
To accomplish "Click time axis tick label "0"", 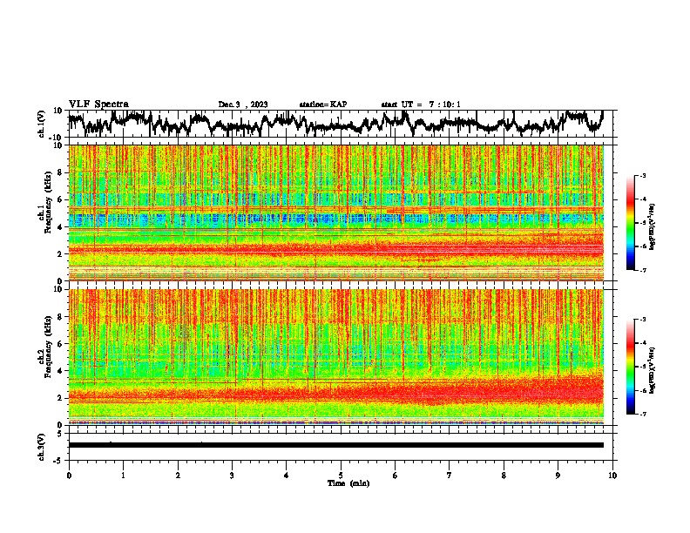I will (69, 476).
